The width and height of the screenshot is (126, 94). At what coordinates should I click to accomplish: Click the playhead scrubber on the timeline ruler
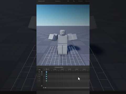(x=46, y=69)
